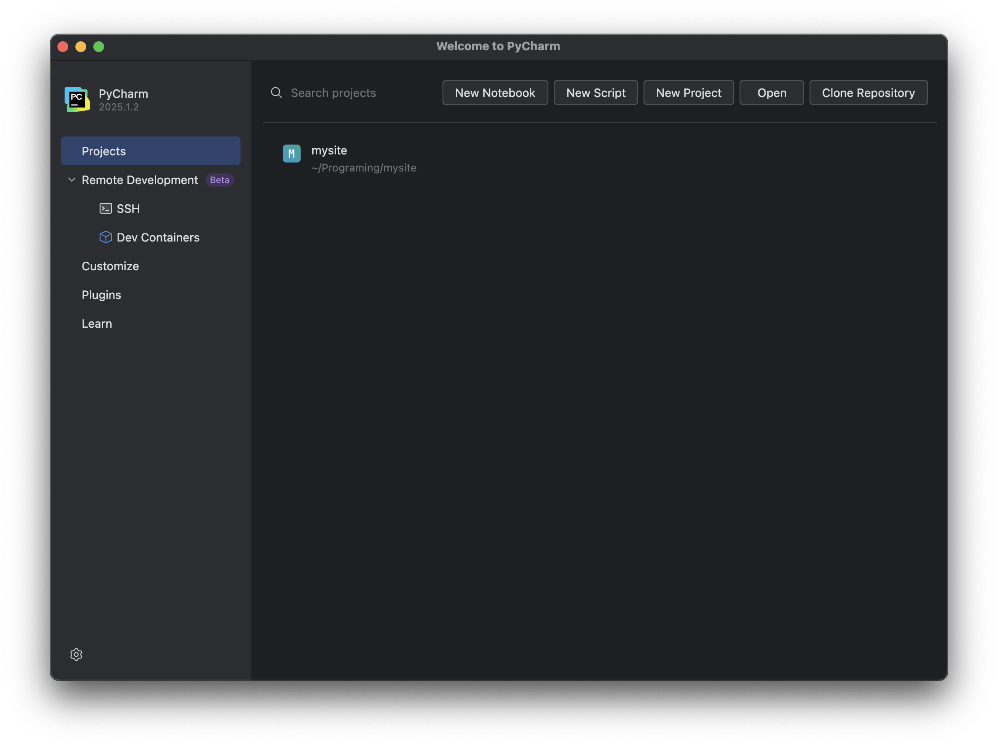The height and width of the screenshot is (747, 998).
Task: Click the PyCharm logo icon
Action: point(77,99)
